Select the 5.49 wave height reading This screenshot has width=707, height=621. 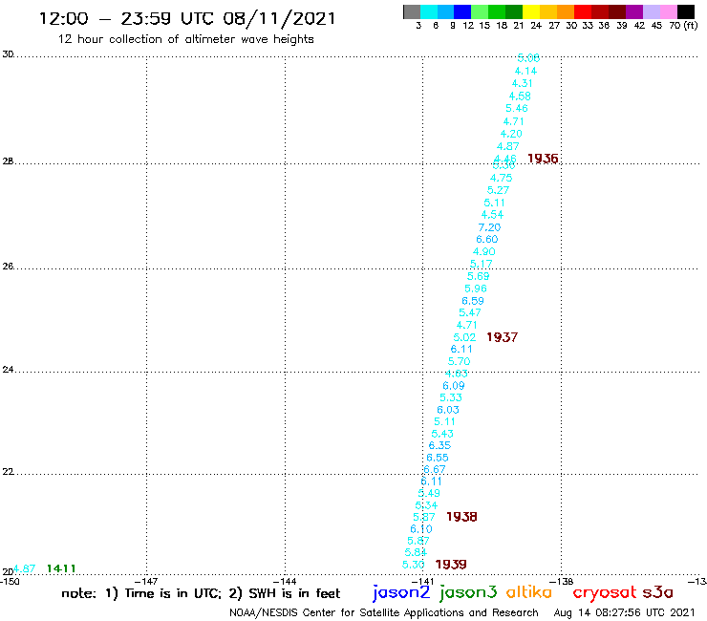[x=429, y=493]
